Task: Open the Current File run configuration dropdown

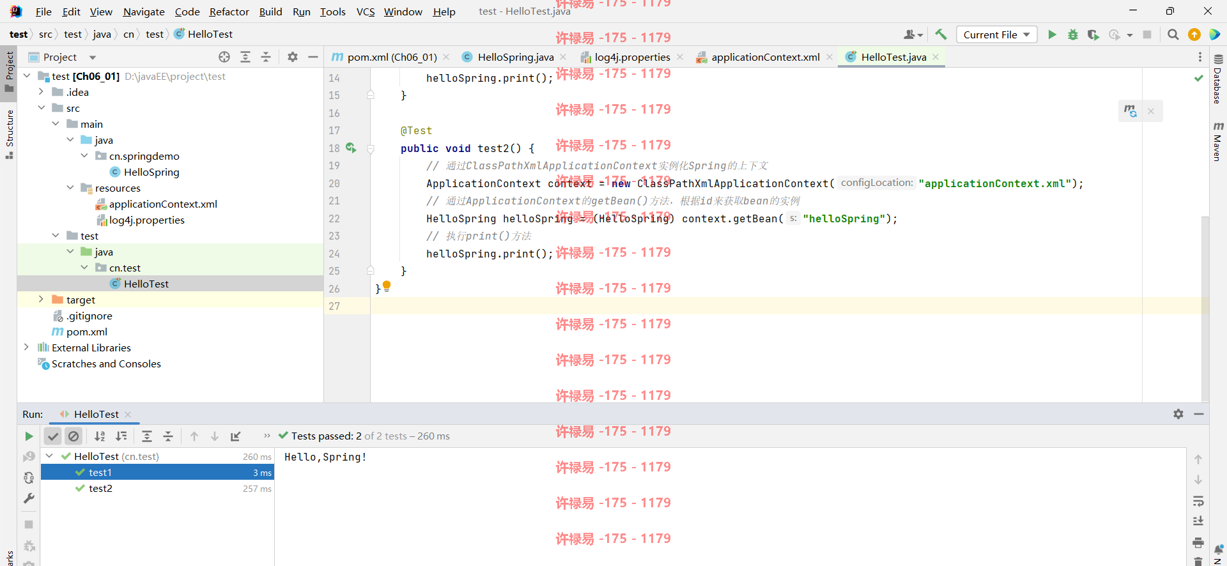Action: (x=996, y=34)
